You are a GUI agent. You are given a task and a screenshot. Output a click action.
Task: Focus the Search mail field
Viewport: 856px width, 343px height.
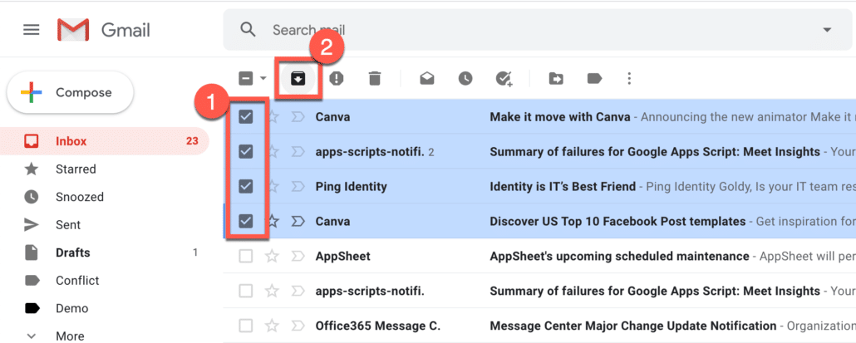point(538,29)
